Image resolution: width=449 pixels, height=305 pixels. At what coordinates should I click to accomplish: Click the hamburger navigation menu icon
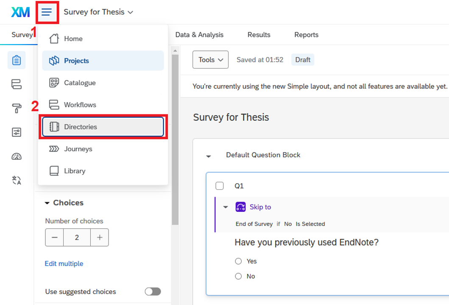47,12
